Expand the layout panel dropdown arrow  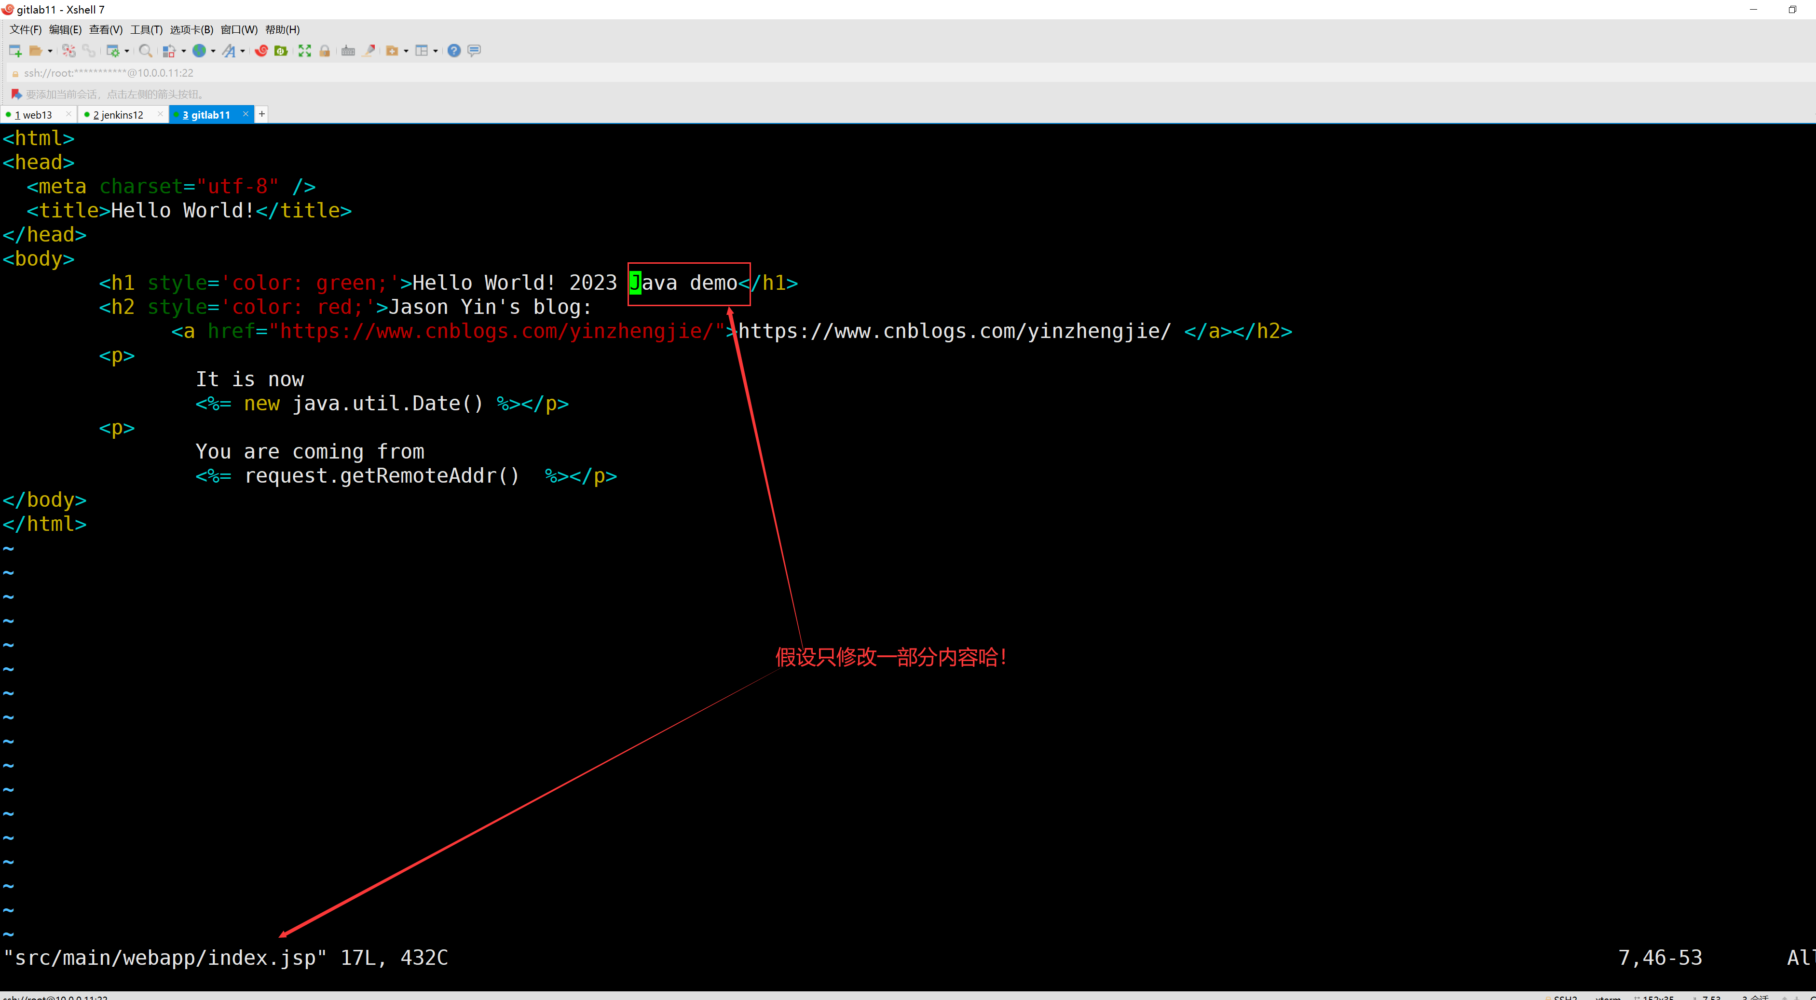pos(436,51)
